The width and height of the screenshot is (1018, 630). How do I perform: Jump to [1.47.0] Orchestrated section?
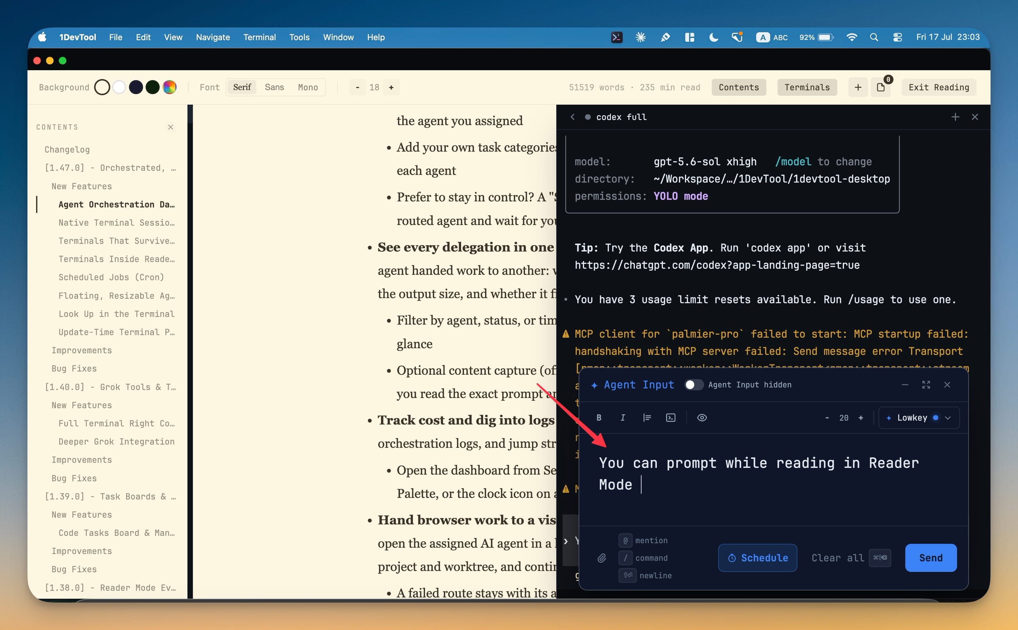point(110,168)
